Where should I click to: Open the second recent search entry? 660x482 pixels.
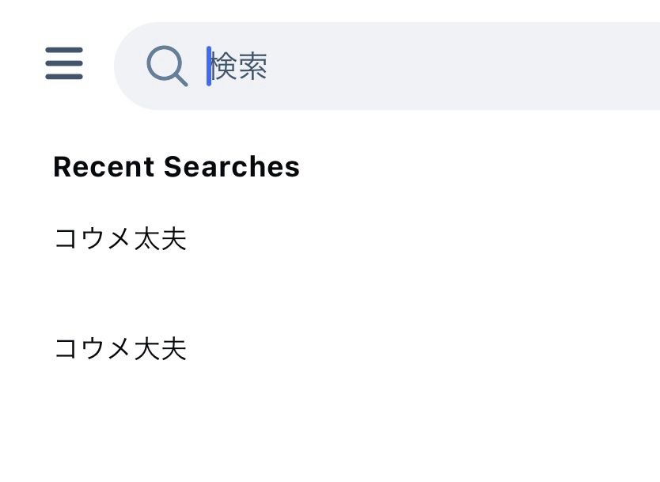tap(120, 348)
